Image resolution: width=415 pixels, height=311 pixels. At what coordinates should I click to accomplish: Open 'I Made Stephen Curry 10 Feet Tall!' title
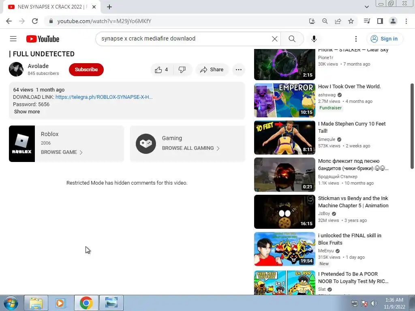(x=352, y=127)
